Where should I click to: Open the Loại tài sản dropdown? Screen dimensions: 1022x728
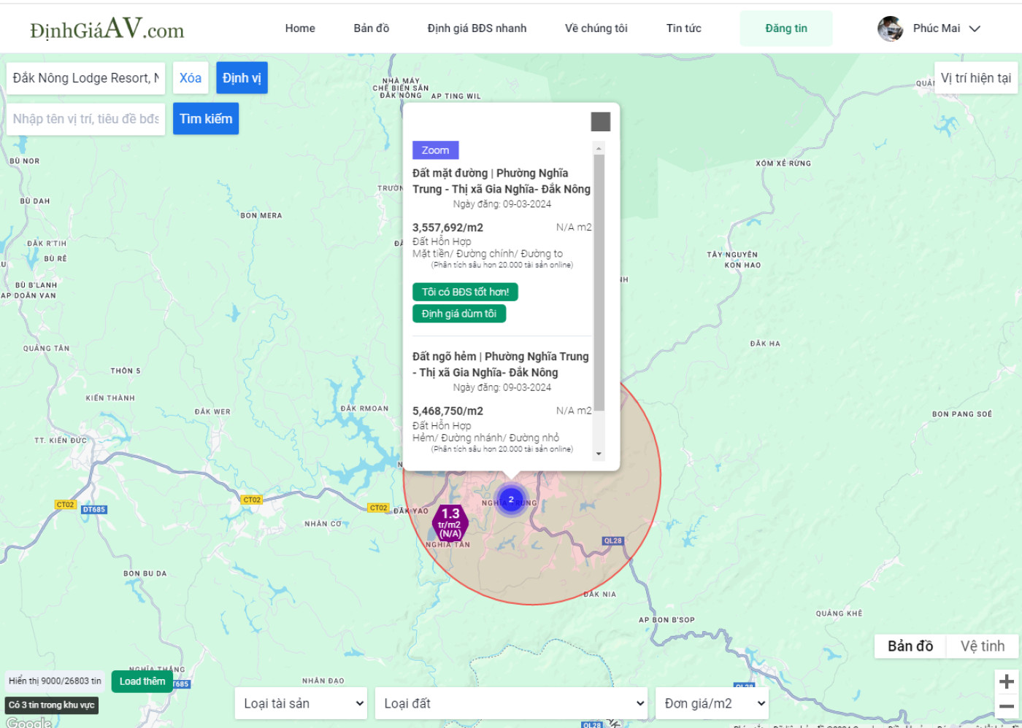301,703
